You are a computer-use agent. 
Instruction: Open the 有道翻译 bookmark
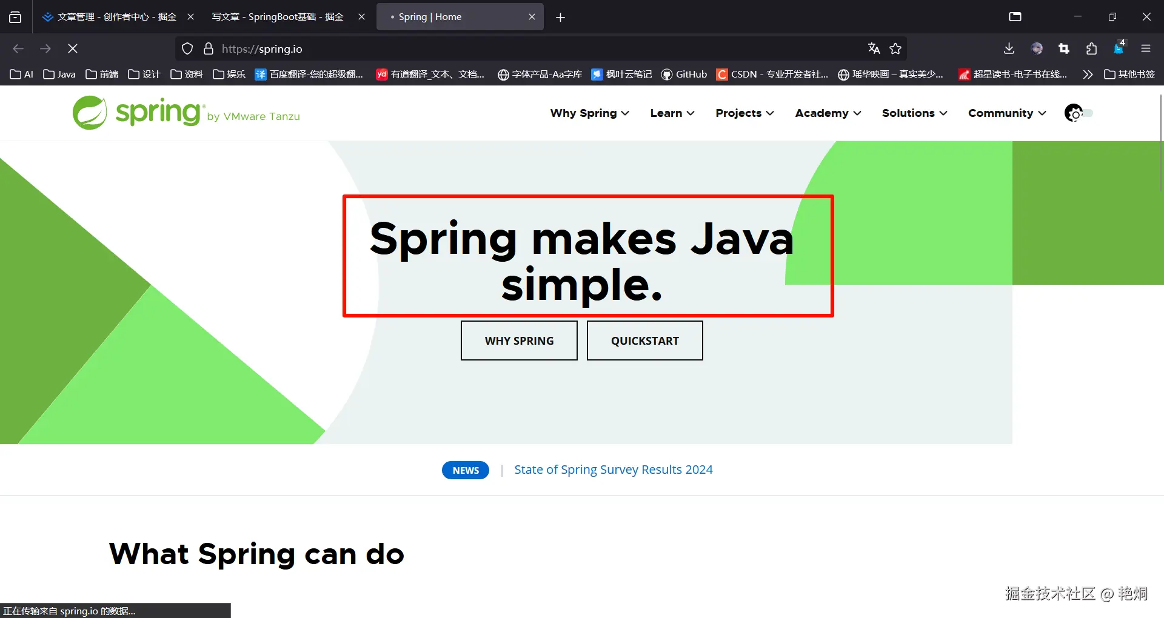(430, 75)
